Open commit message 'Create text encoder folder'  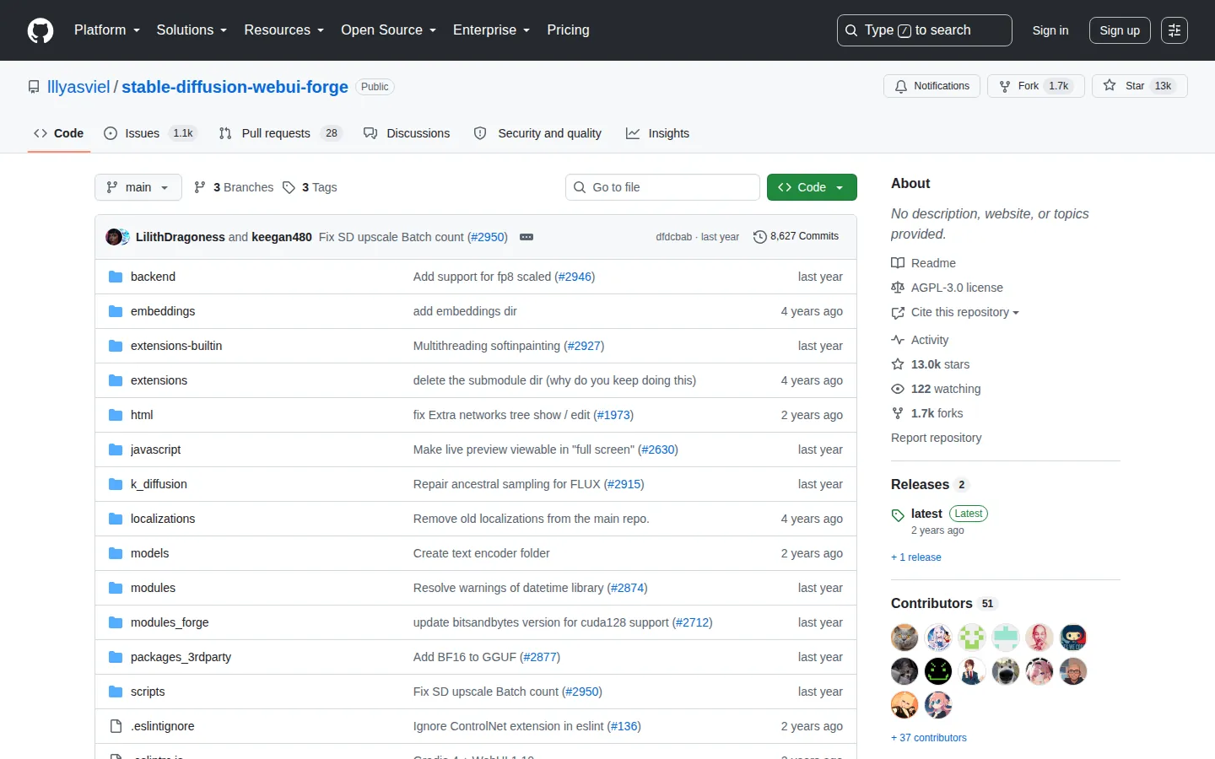481,553
